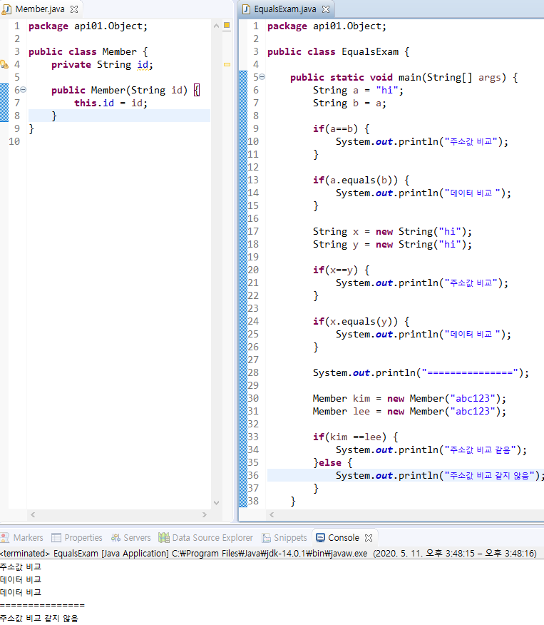
Task: Open the Snippets view tab
Action: coord(284,538)
